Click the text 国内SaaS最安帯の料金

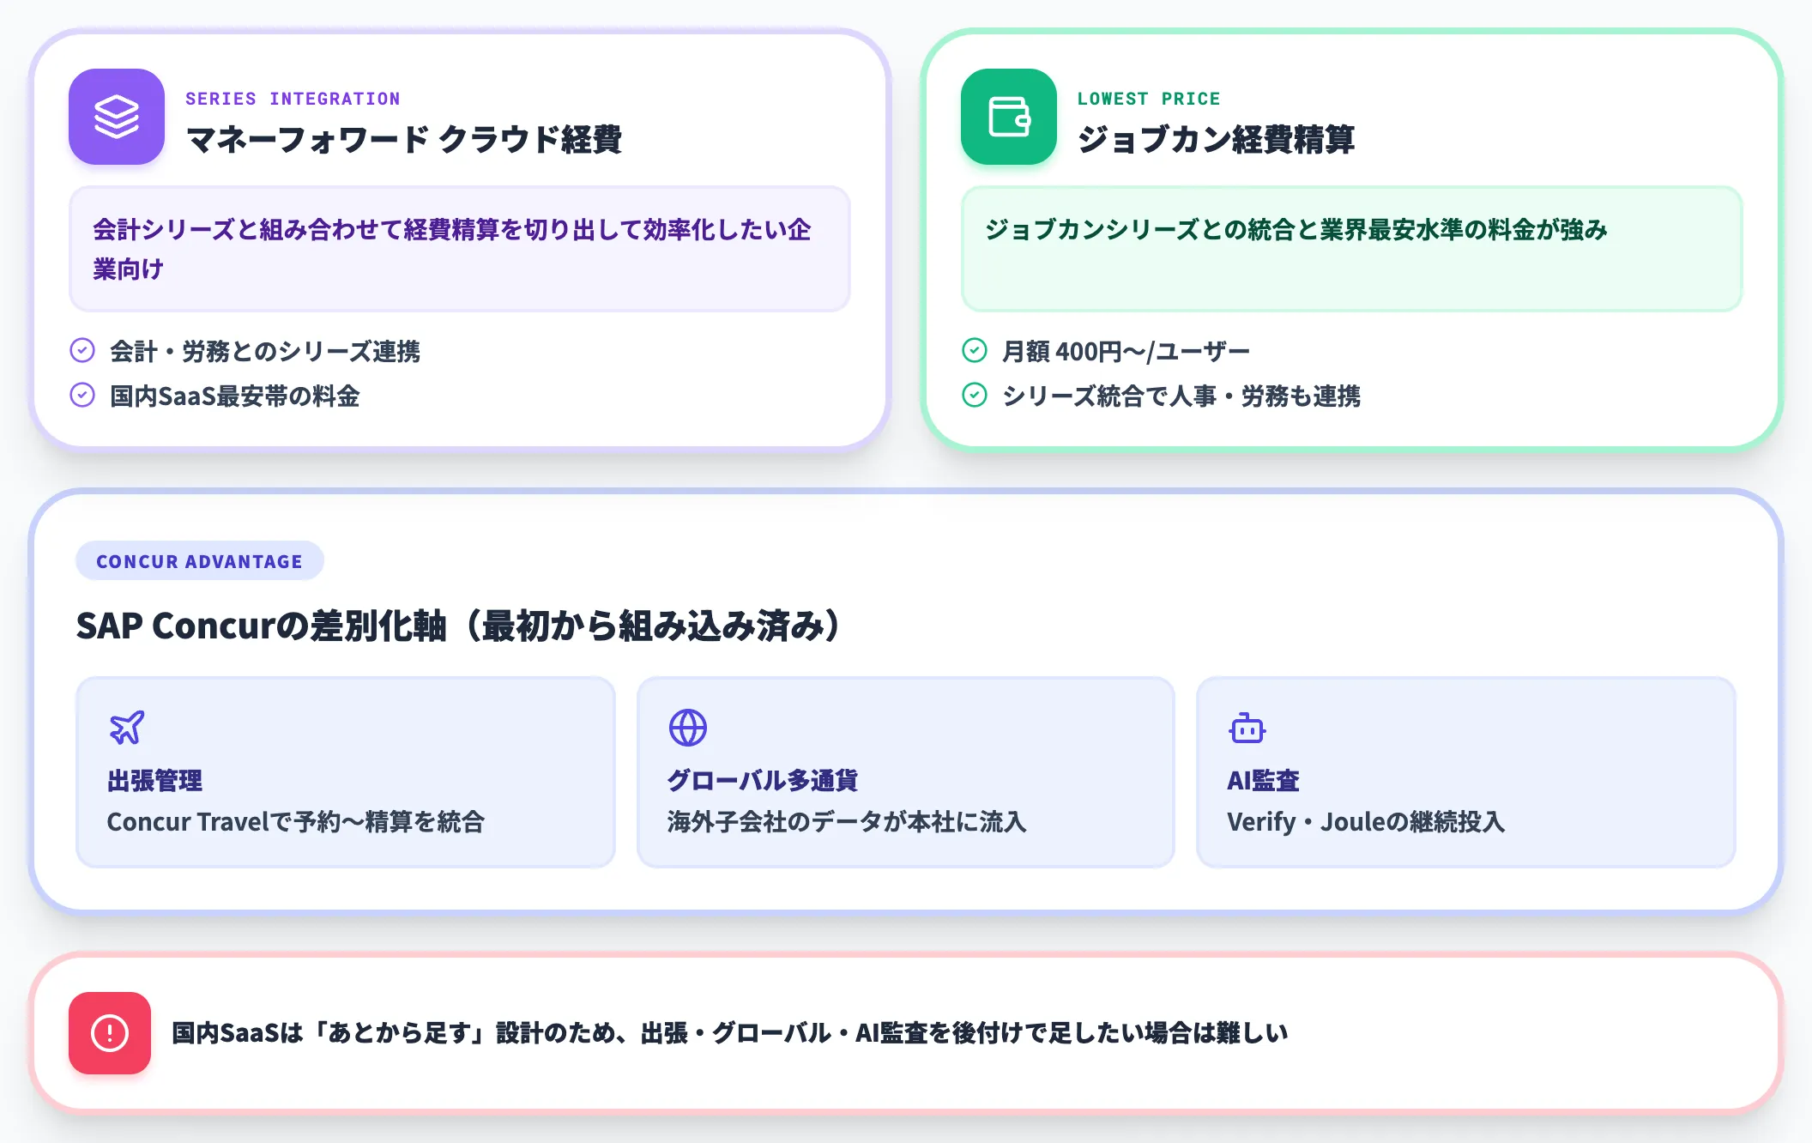pyautogui.click(x=235, y=396)
